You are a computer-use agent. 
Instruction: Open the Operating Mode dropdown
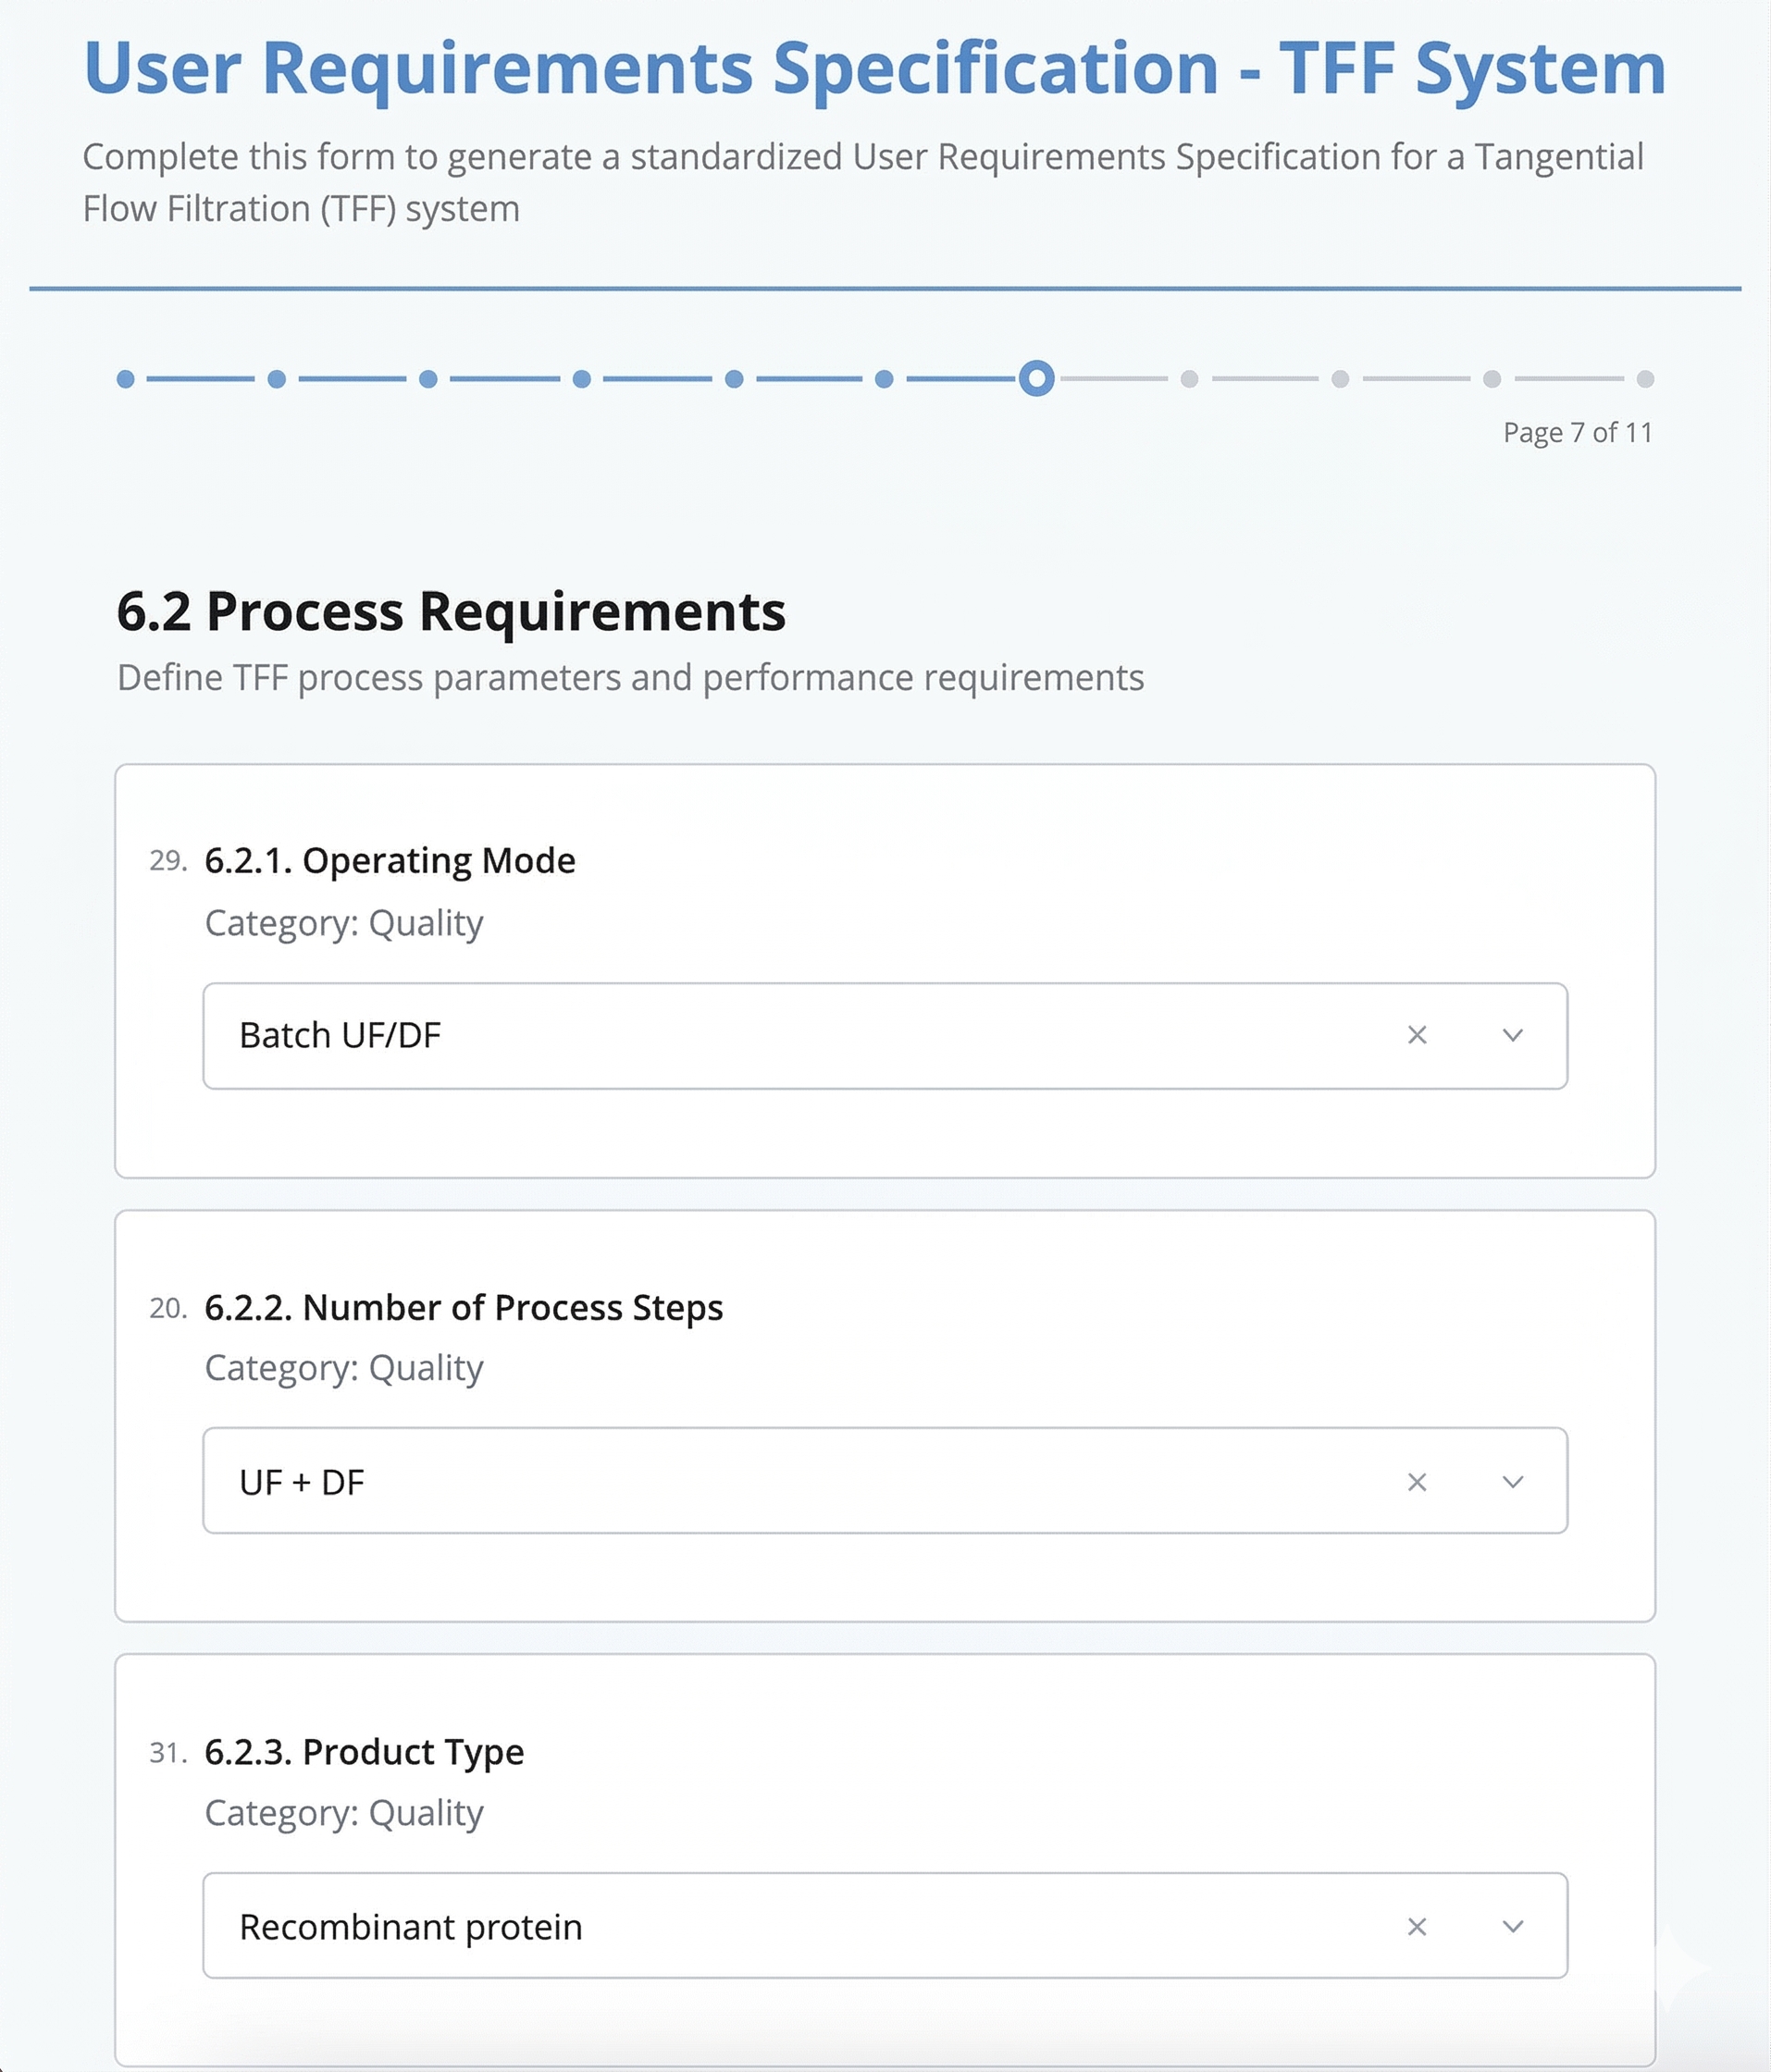[x=1513, y=1035]
